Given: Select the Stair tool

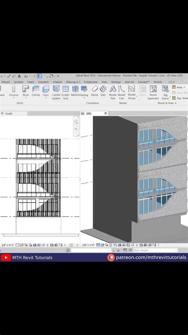Looking at the screenshot, I should pyautogui.click(x=103, y=91).
